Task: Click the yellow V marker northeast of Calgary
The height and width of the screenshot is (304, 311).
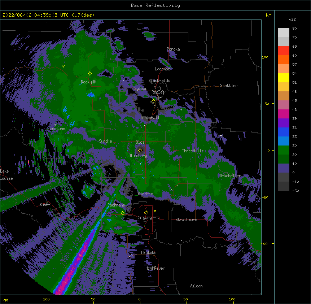Action: coord(155,211)
